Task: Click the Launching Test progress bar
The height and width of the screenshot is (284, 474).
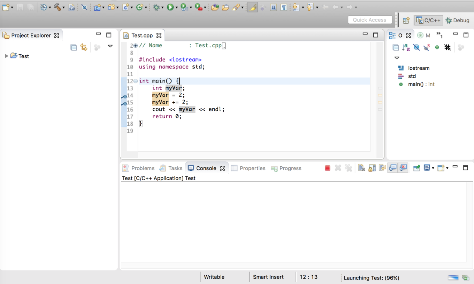Action: 453,277
